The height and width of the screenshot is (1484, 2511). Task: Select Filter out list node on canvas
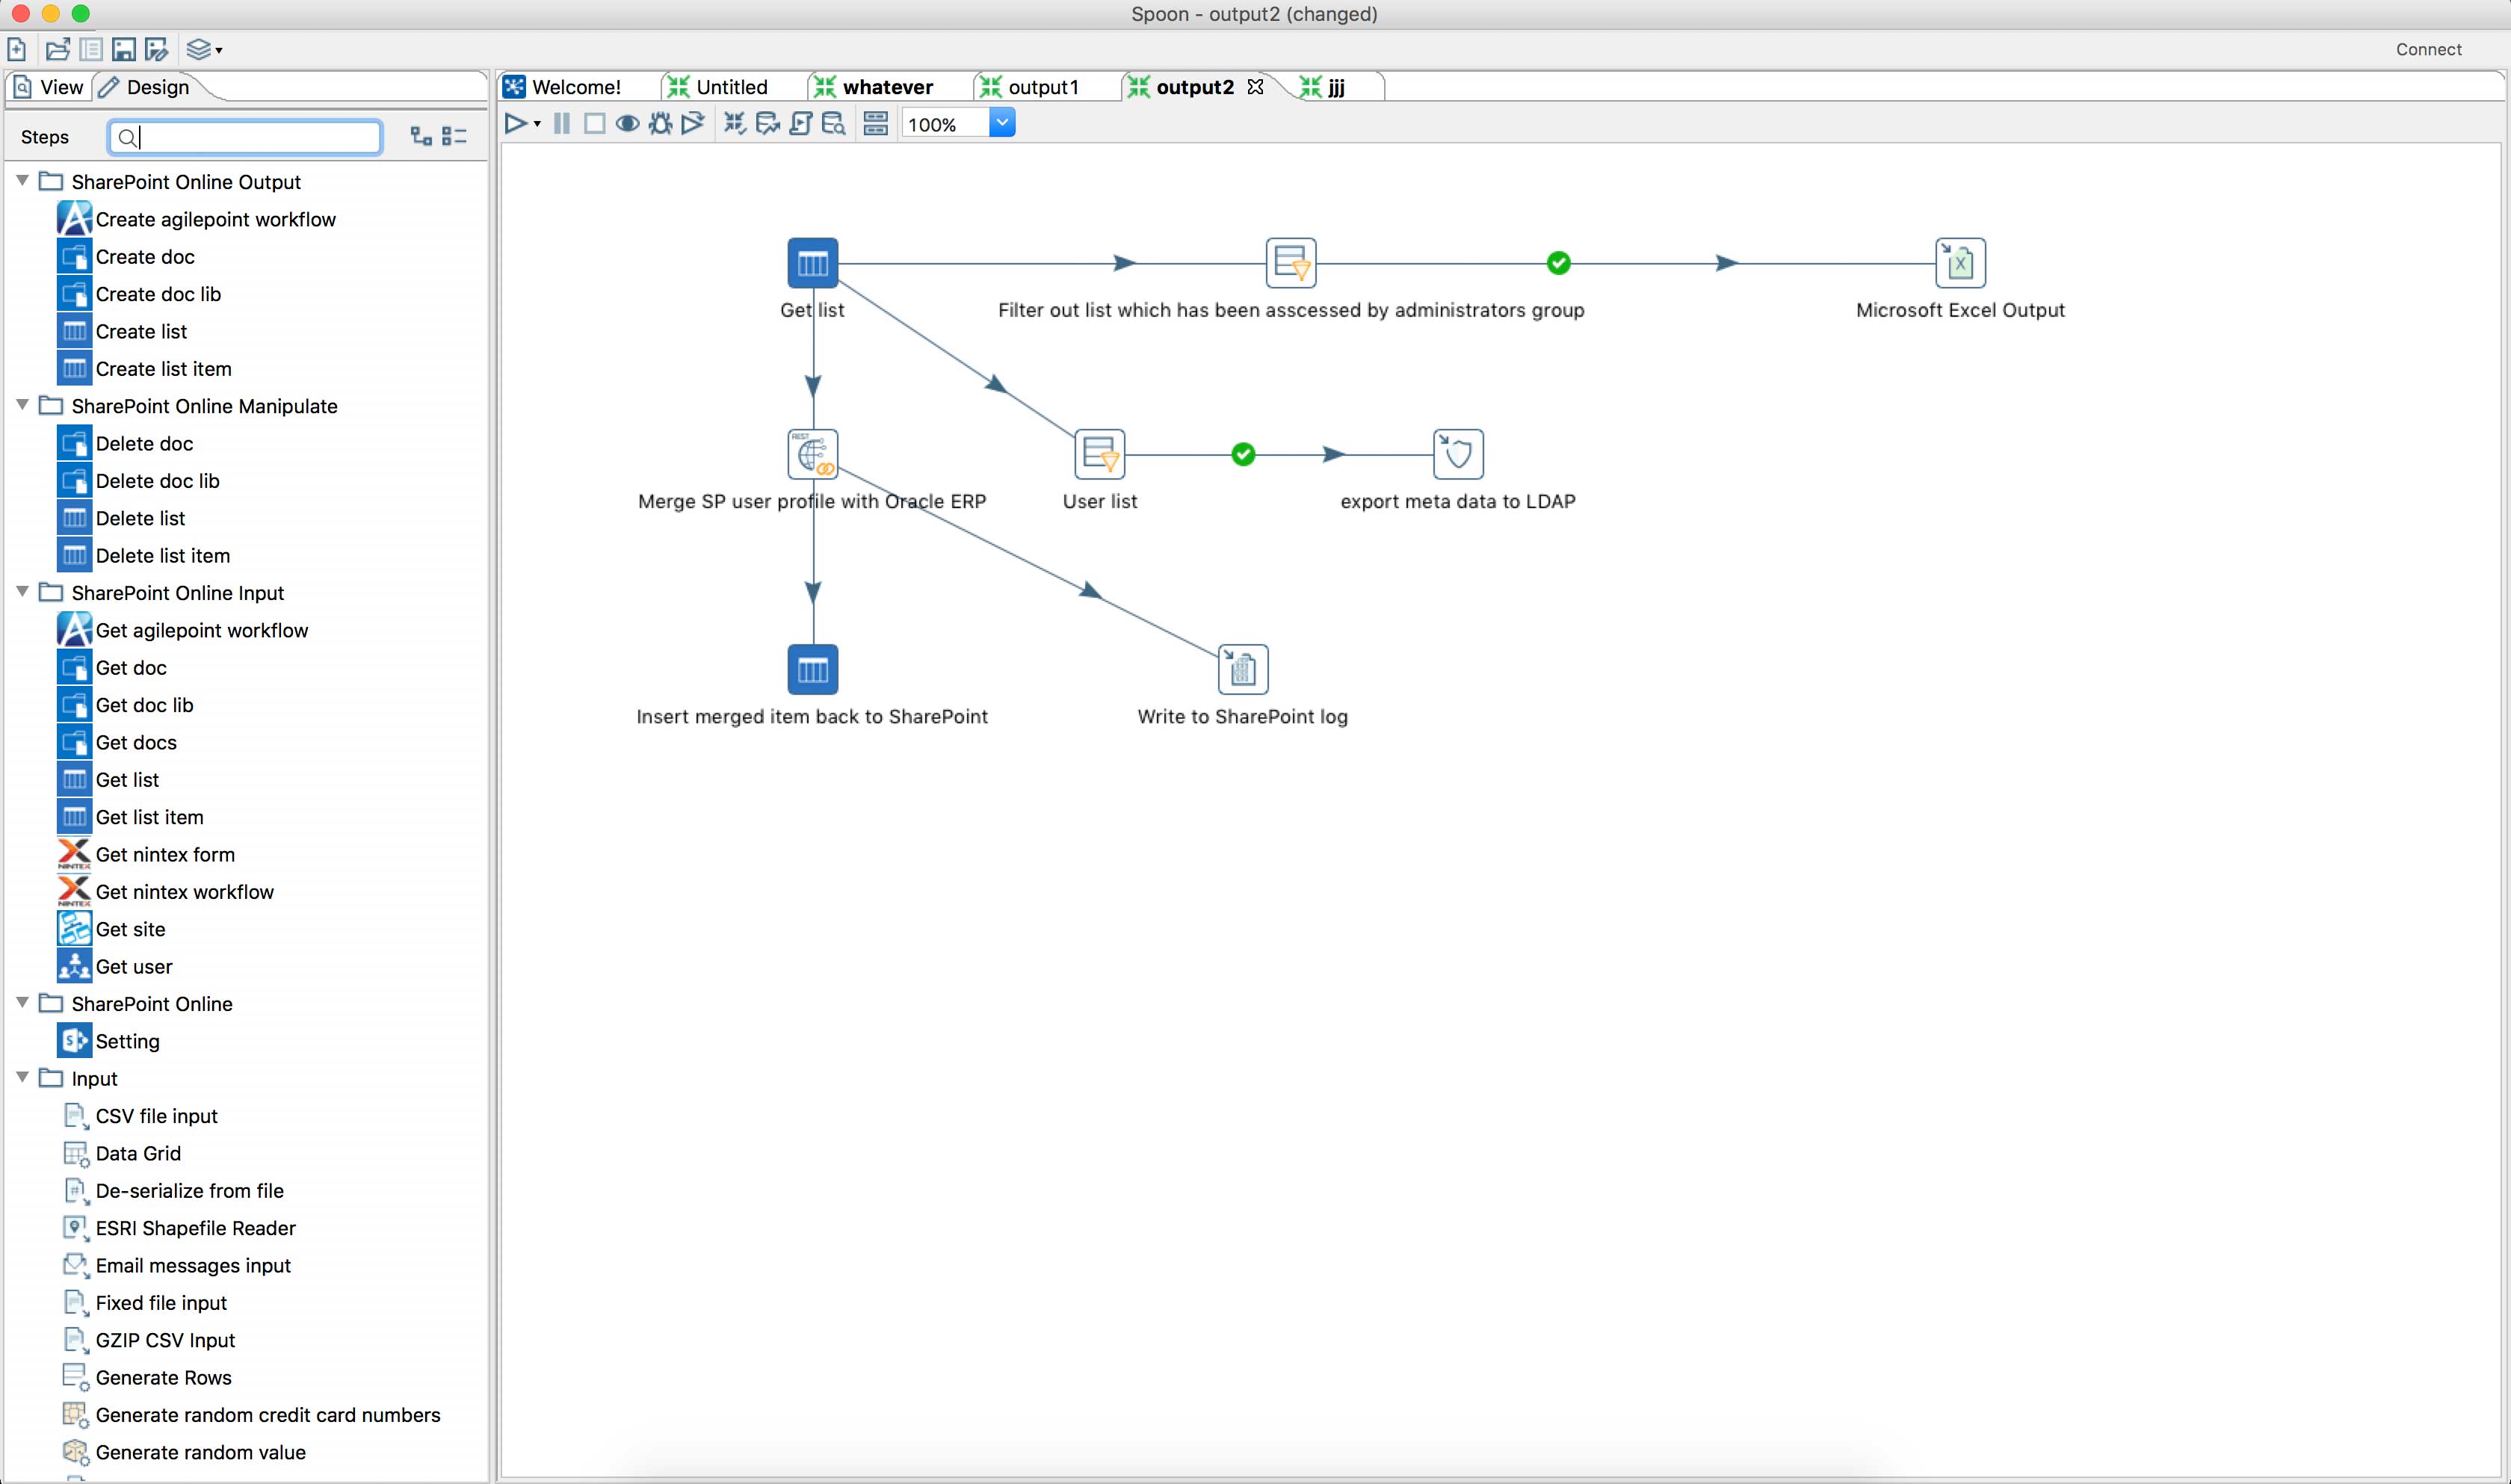(x=1291, y=263)
